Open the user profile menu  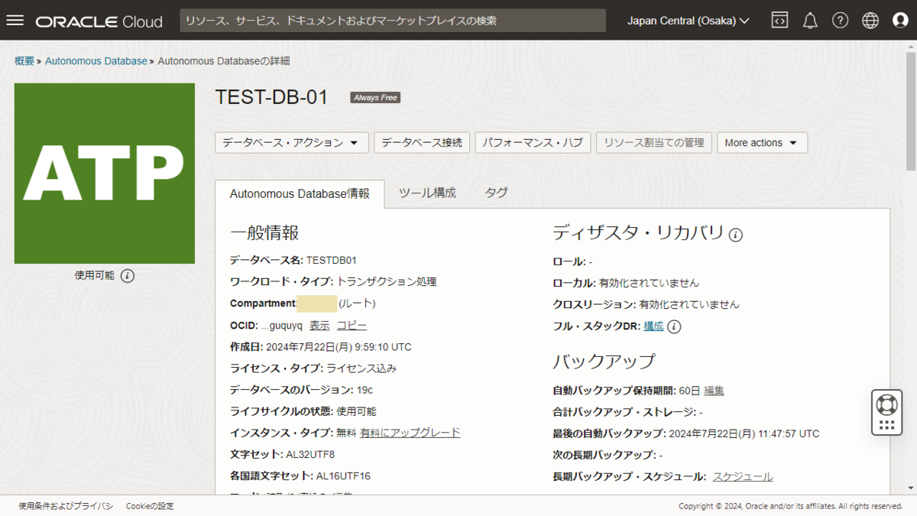coord(900,21)
